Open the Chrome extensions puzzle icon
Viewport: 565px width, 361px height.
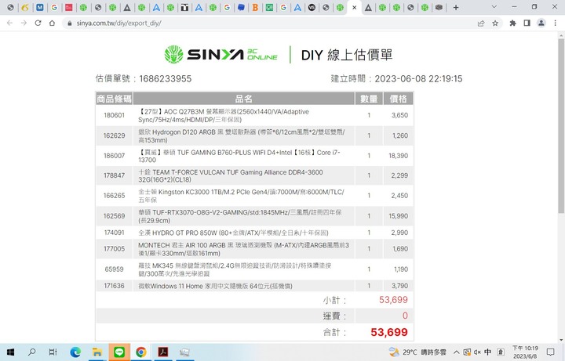(512, 23)
